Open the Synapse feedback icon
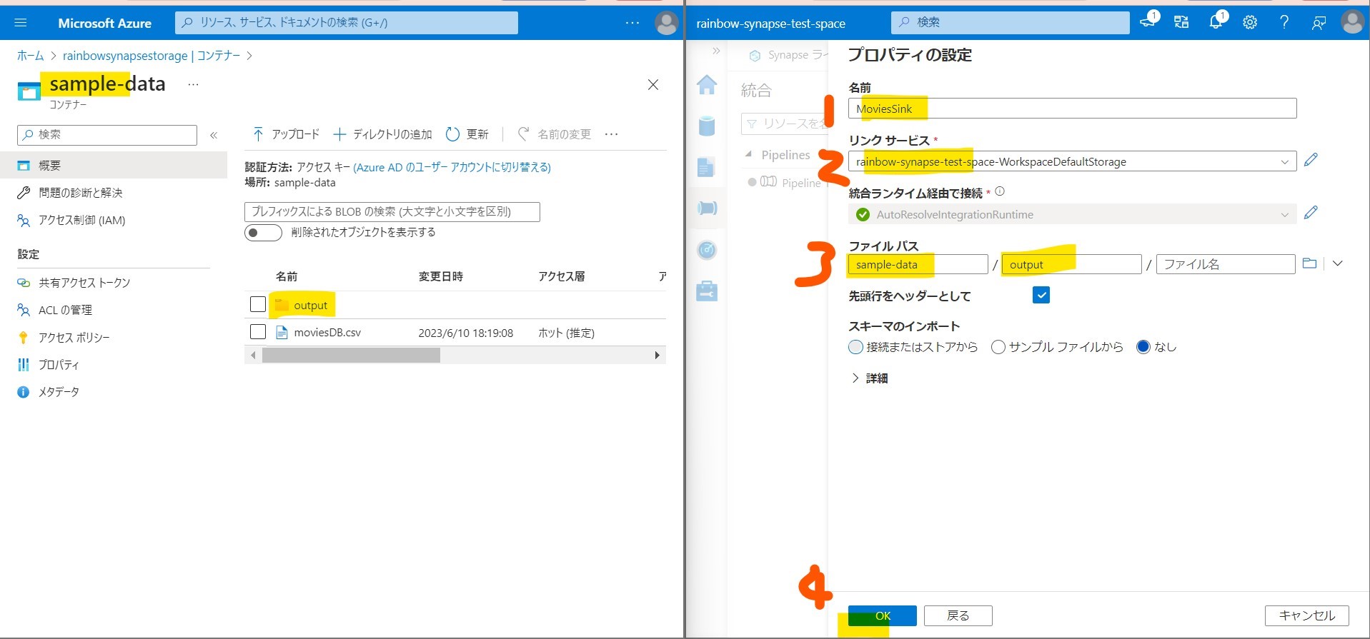Screen dimensions: 1370x639 pos(1319,23)
